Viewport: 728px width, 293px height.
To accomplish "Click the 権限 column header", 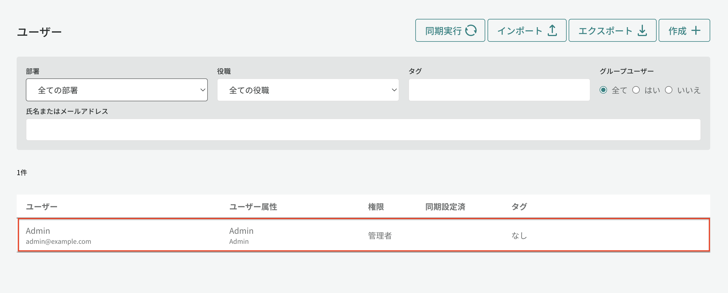I will (376, 207).
